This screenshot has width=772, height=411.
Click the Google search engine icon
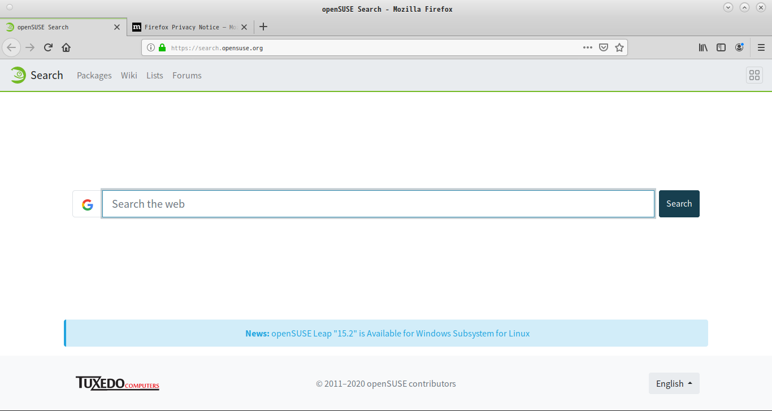[x=87, y=204]
